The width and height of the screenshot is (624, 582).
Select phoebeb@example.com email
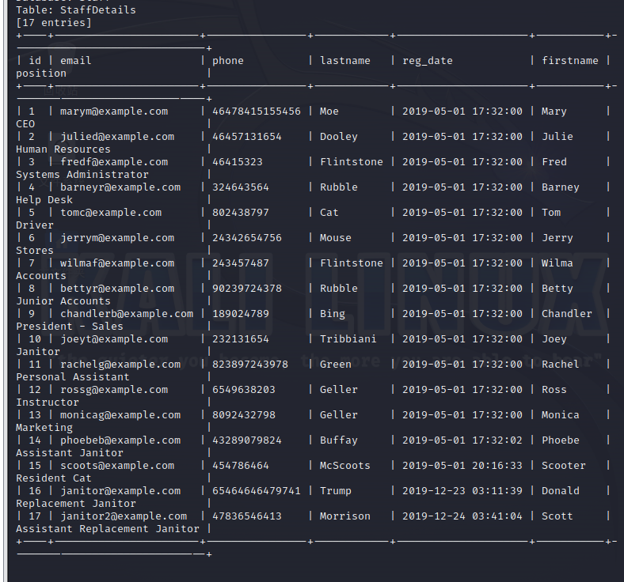coord(120,440)
